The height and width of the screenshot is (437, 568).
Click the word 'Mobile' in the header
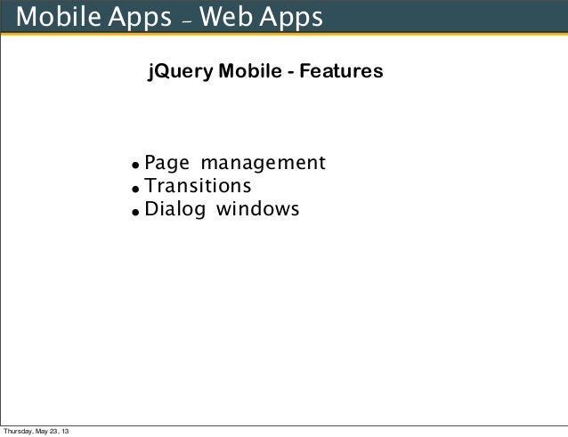[59, 16]
